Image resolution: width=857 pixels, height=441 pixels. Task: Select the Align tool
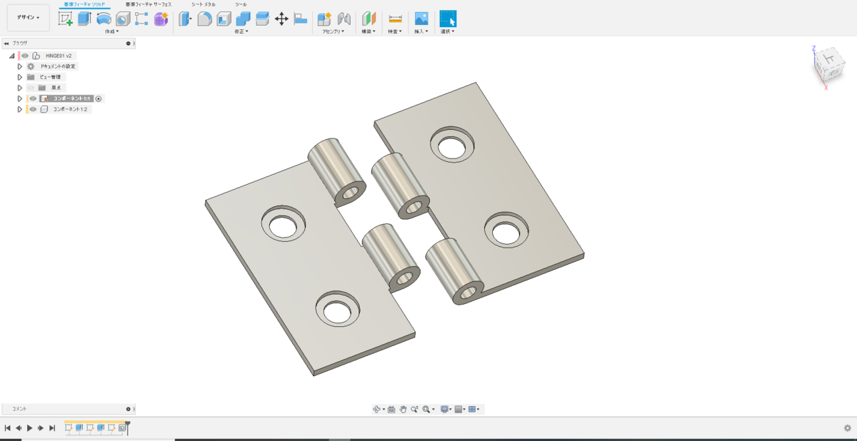click(x=301, y=19)
